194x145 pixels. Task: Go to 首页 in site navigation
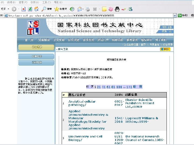coord(29,40)
